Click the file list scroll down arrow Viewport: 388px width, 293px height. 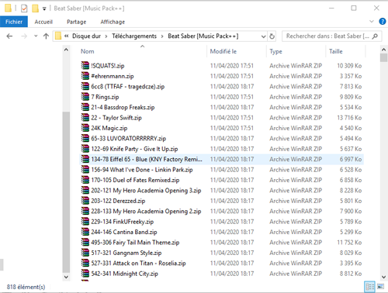point(383,277)
